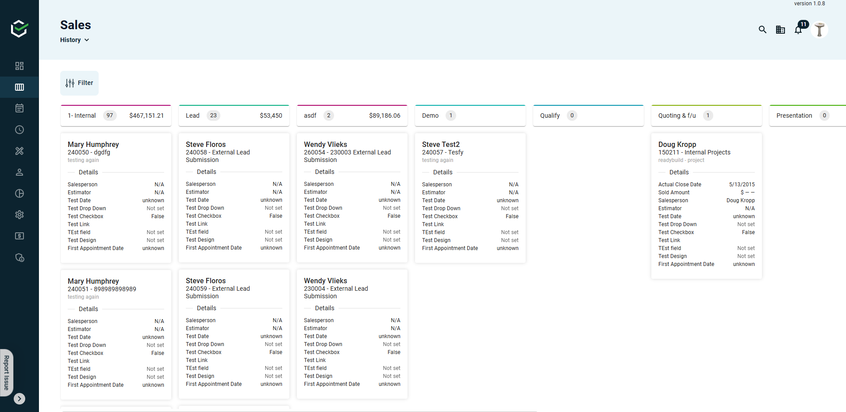Select the 1- Internal column header
The width and height of the screenshot is (846, 412).
click(116, 116)
